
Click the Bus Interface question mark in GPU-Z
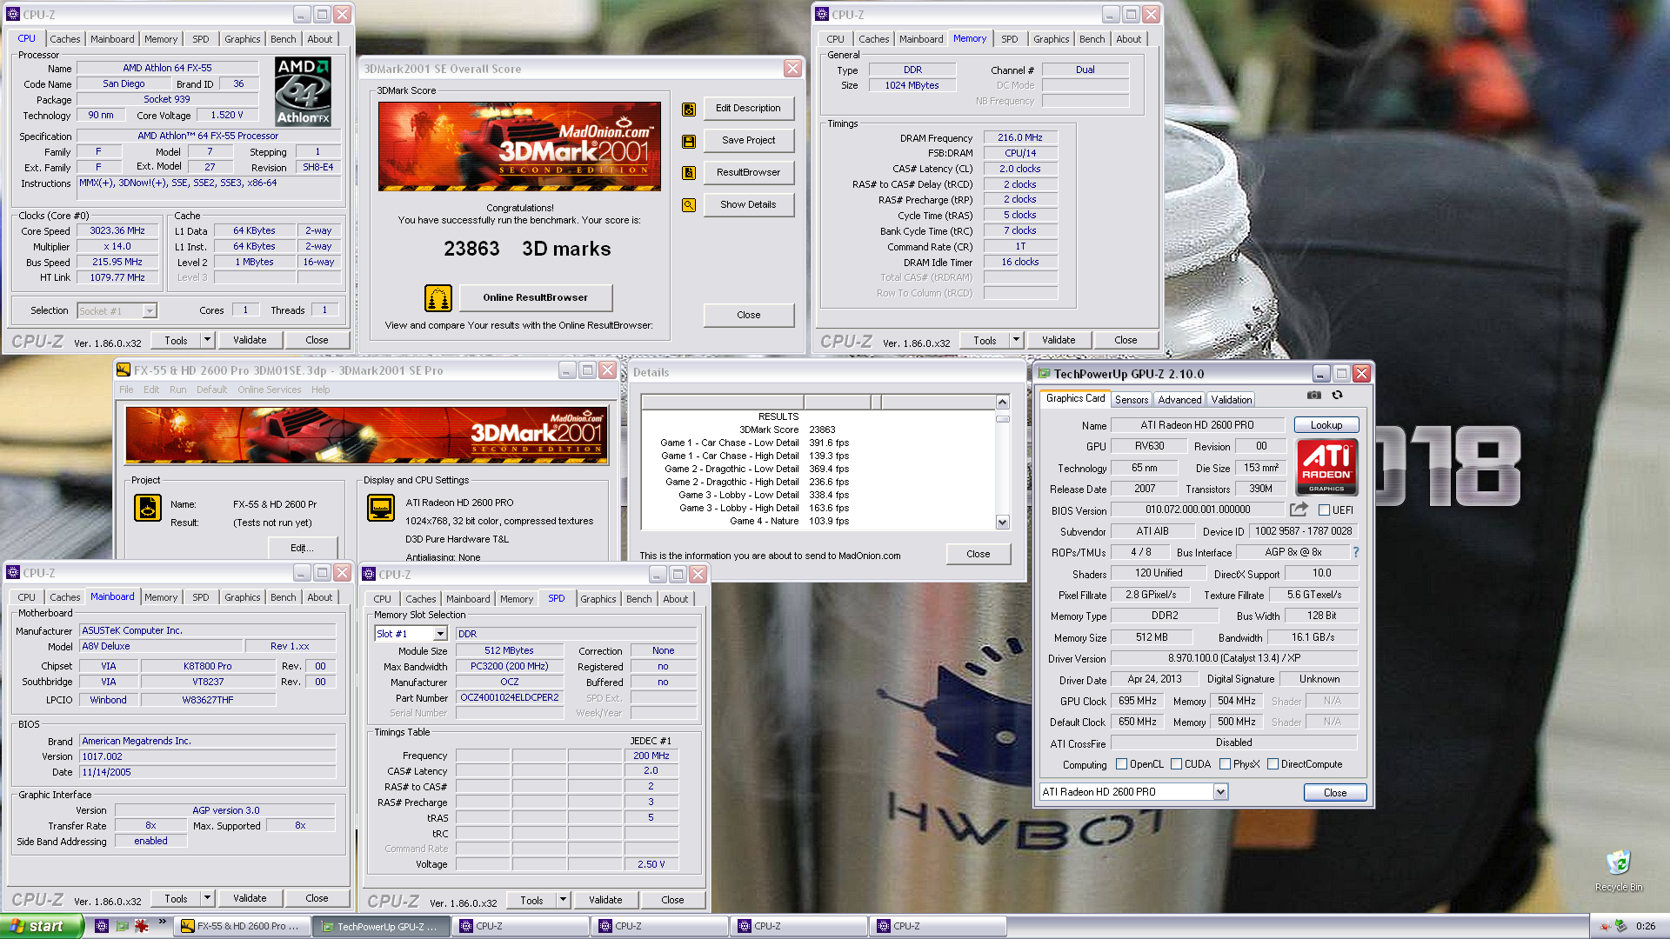pyautogui.click(x=1355, y=552)
